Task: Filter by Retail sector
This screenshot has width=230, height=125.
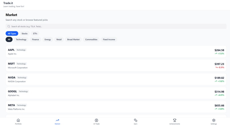Action: point(59,39)
